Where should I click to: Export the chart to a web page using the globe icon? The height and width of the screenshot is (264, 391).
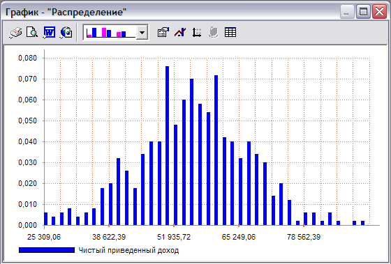tap(66, 33)
